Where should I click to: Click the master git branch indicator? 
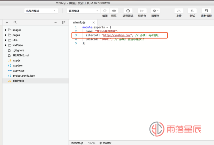[x=106, y=143]
